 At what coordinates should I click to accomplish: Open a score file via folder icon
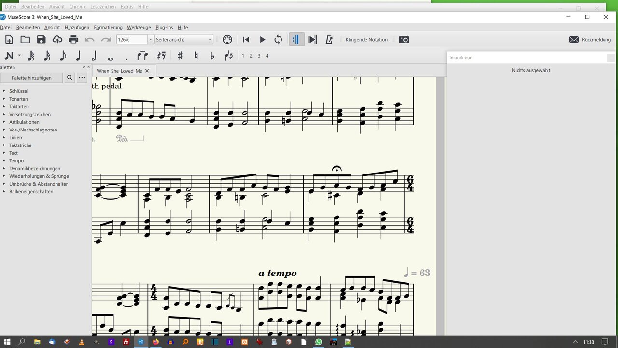tap(25, 40)
